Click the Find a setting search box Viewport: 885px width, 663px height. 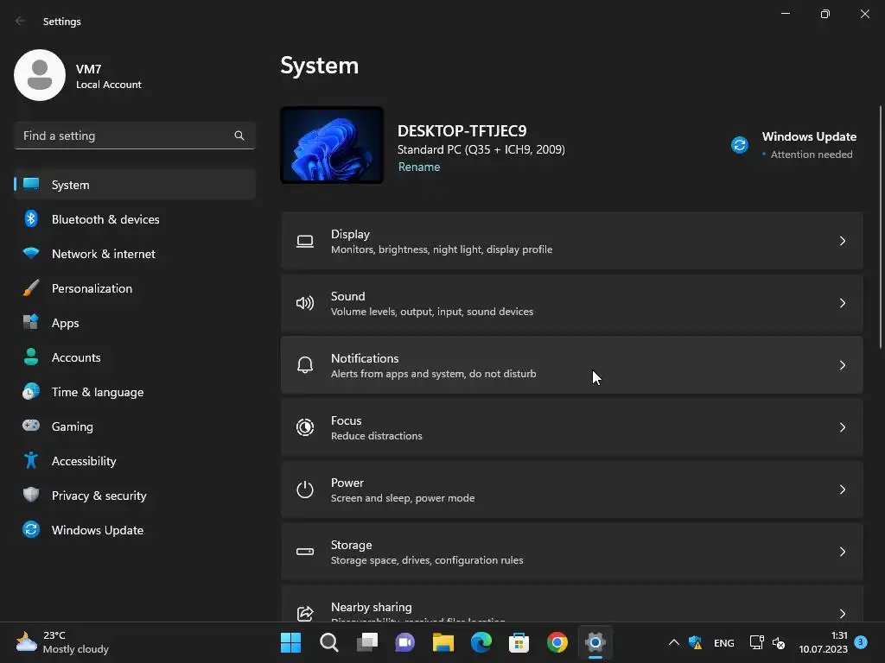point(135,136)
